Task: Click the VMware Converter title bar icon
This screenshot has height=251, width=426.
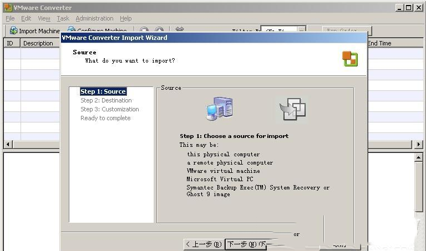Action: coord(8,8)
